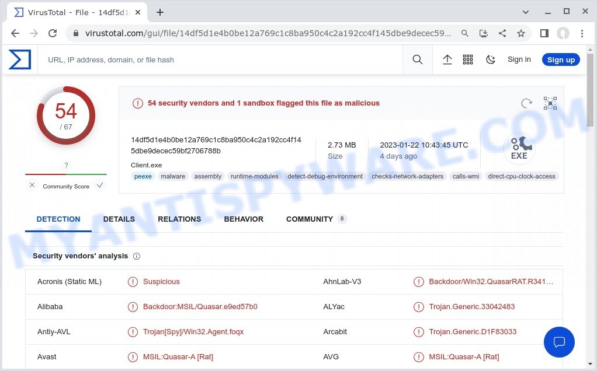Click the calls-wmi tag
This screenshot has width=597, height=371.
tap(466, 176)
